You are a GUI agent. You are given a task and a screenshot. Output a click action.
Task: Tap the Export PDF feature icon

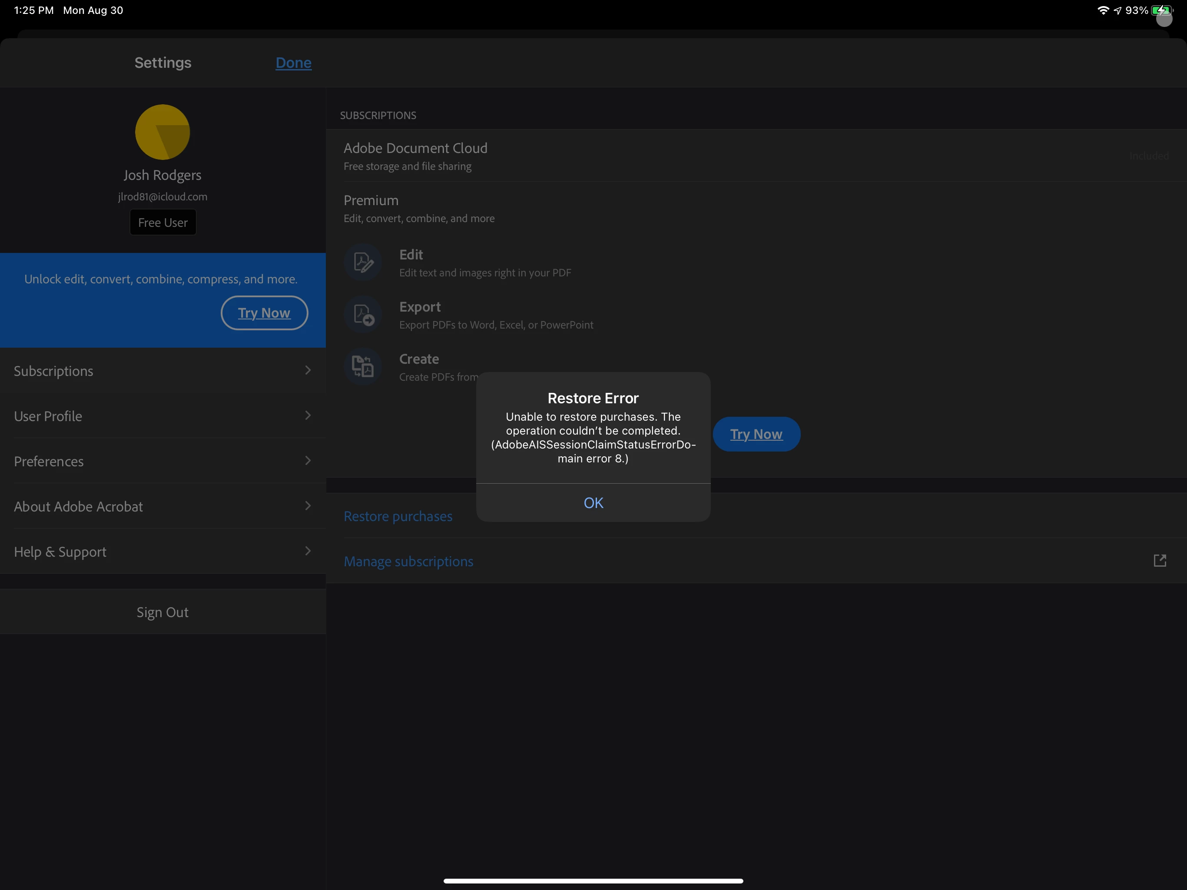pyautogui.click(x=363, y=315)
